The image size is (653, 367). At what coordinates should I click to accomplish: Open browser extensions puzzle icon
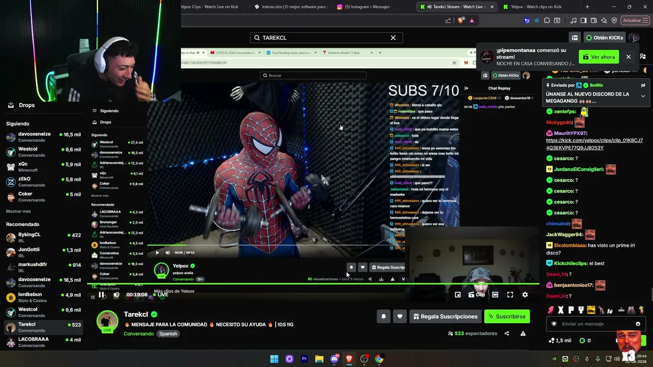pyautogui.click(x=547, y=20)
